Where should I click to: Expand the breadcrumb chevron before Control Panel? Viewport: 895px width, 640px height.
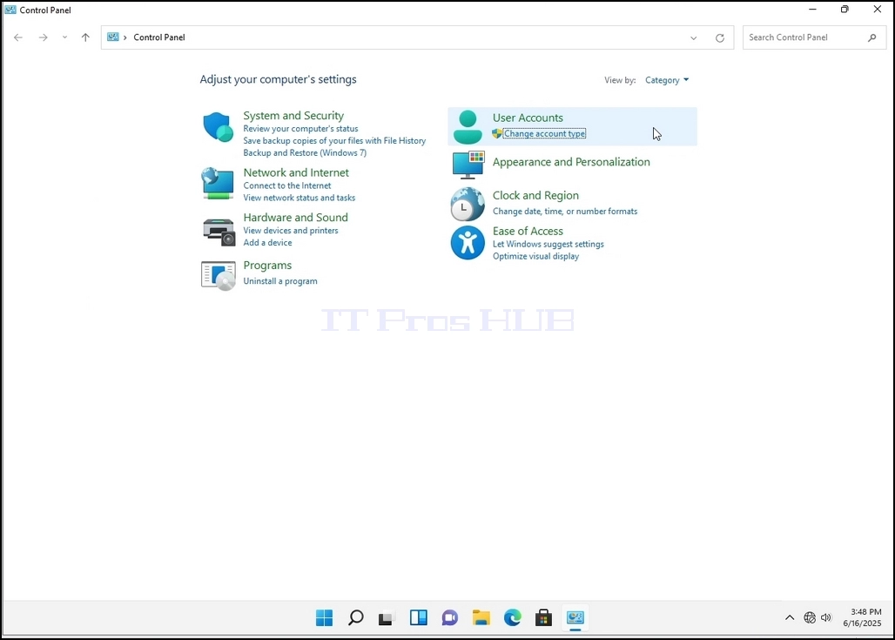coord(125,37)
